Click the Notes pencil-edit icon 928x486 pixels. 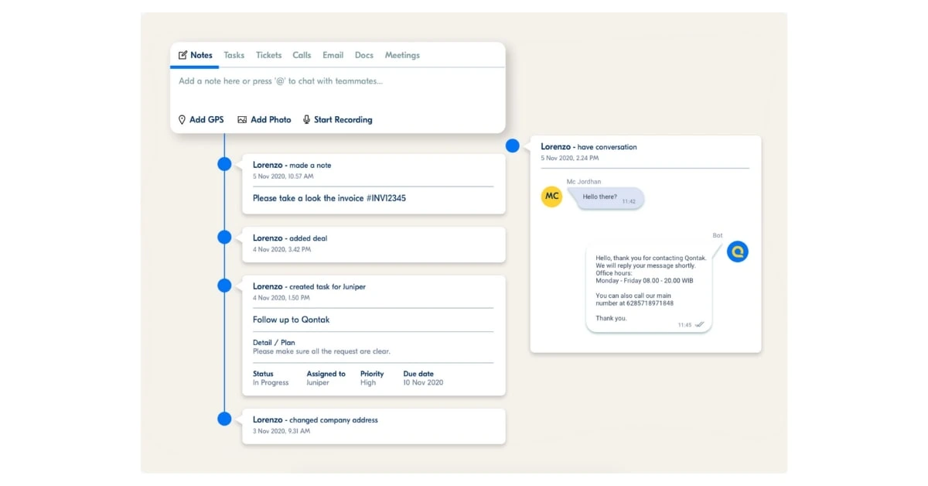183,55
